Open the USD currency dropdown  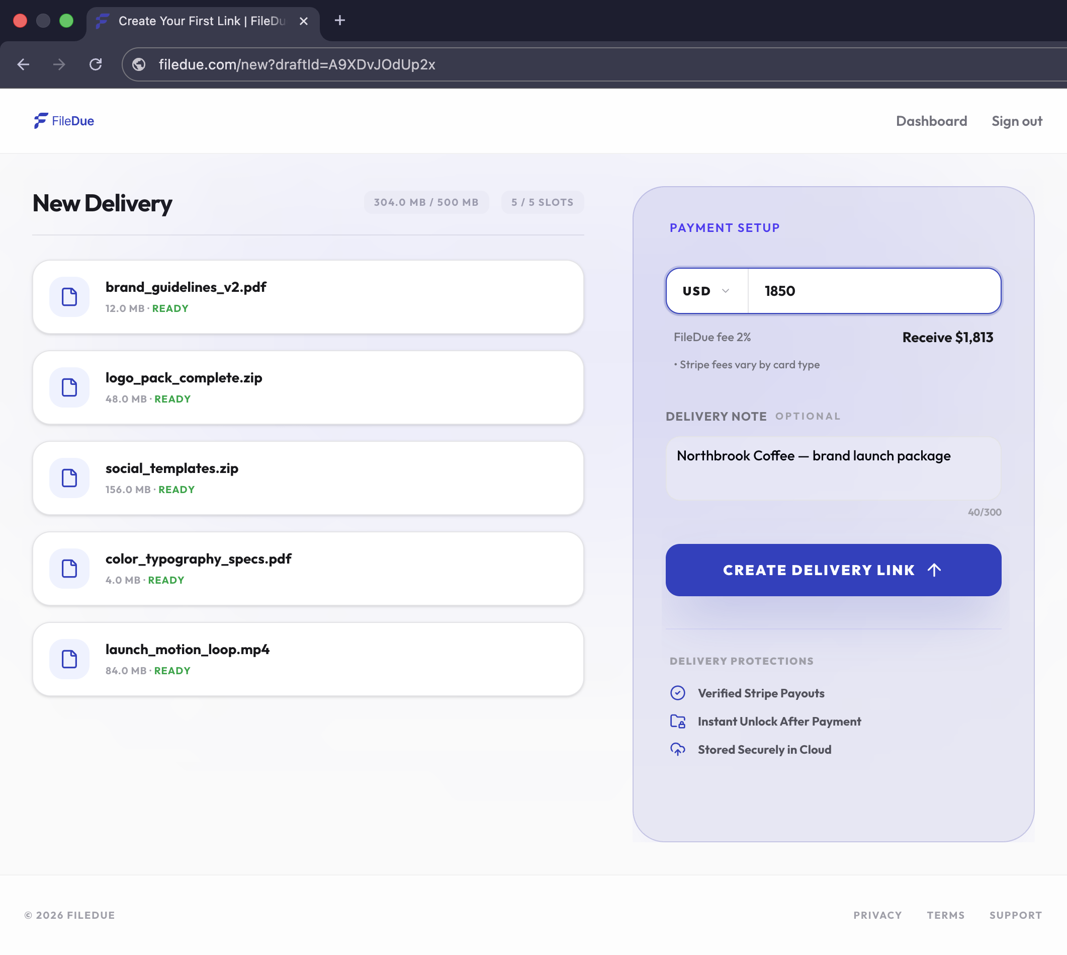(706, 291)
